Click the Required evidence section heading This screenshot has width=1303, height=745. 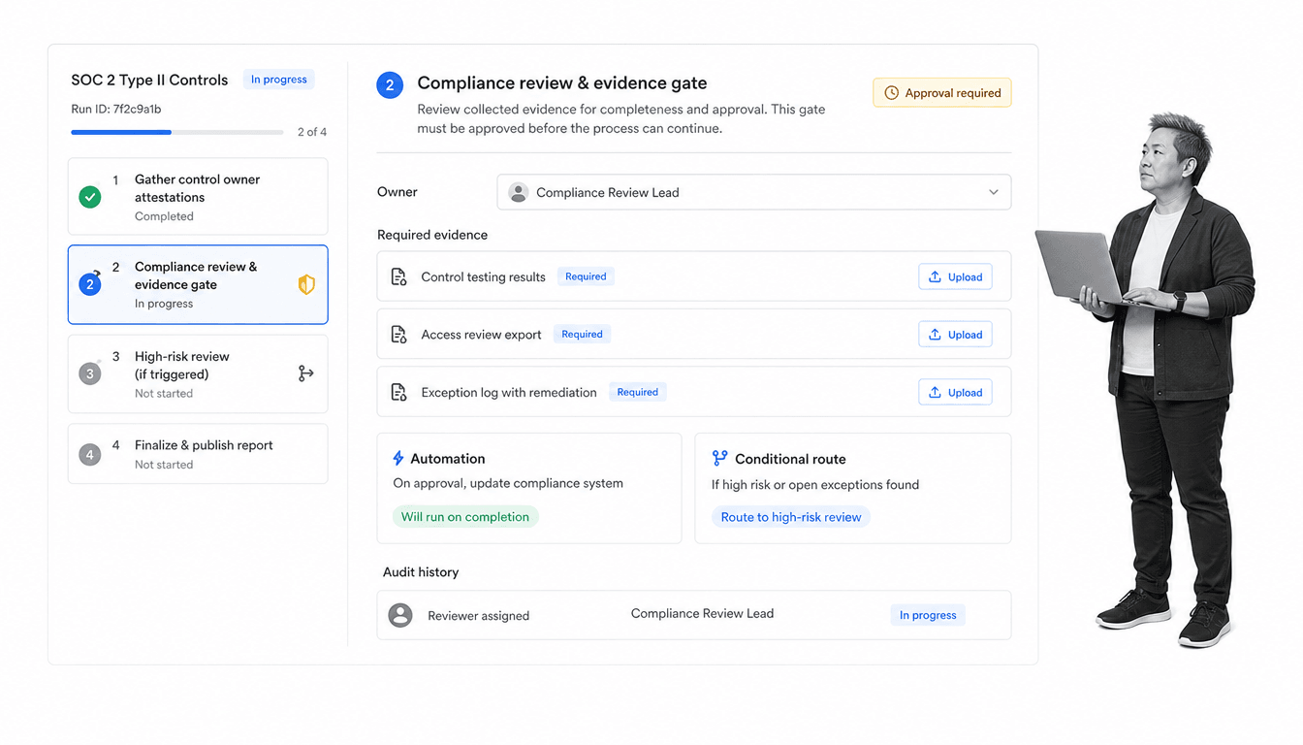pyautogui.click(x=432, y=235)
